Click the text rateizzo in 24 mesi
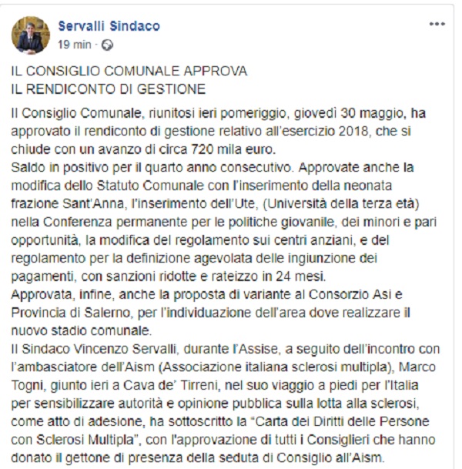 (269, 276)
